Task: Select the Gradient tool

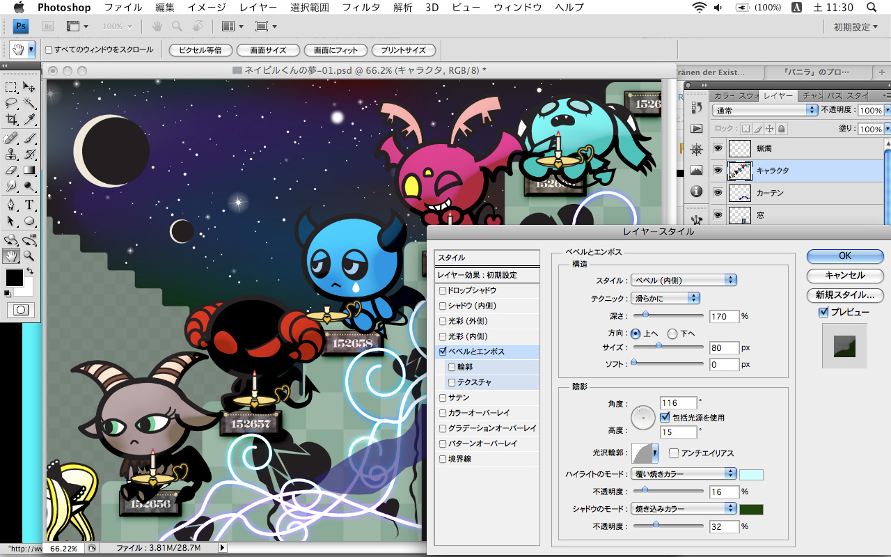Action: point(29,170)
